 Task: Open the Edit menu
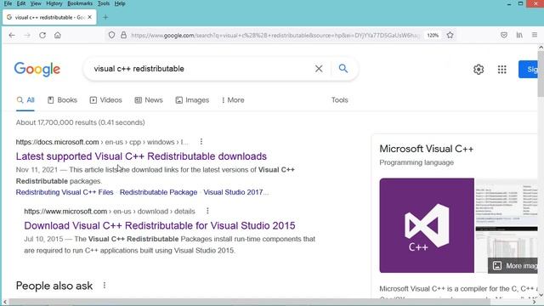click(x=20, y=3)
